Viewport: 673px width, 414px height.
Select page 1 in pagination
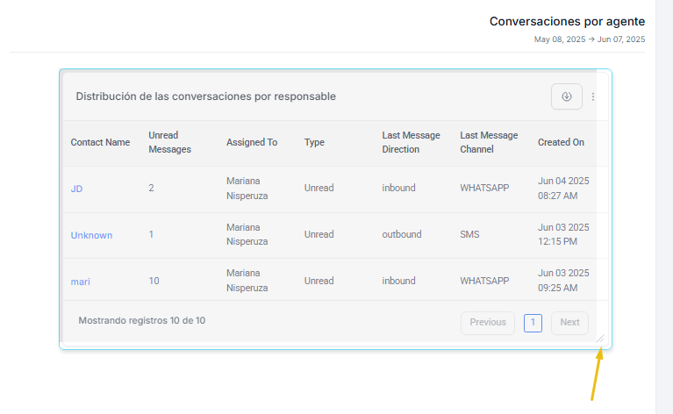coord(533,323)
